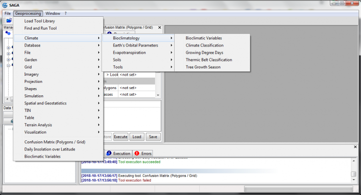Open Spatial and Geostatistics submenu
This screenshot has height=195, width=361.
point(58,103)
